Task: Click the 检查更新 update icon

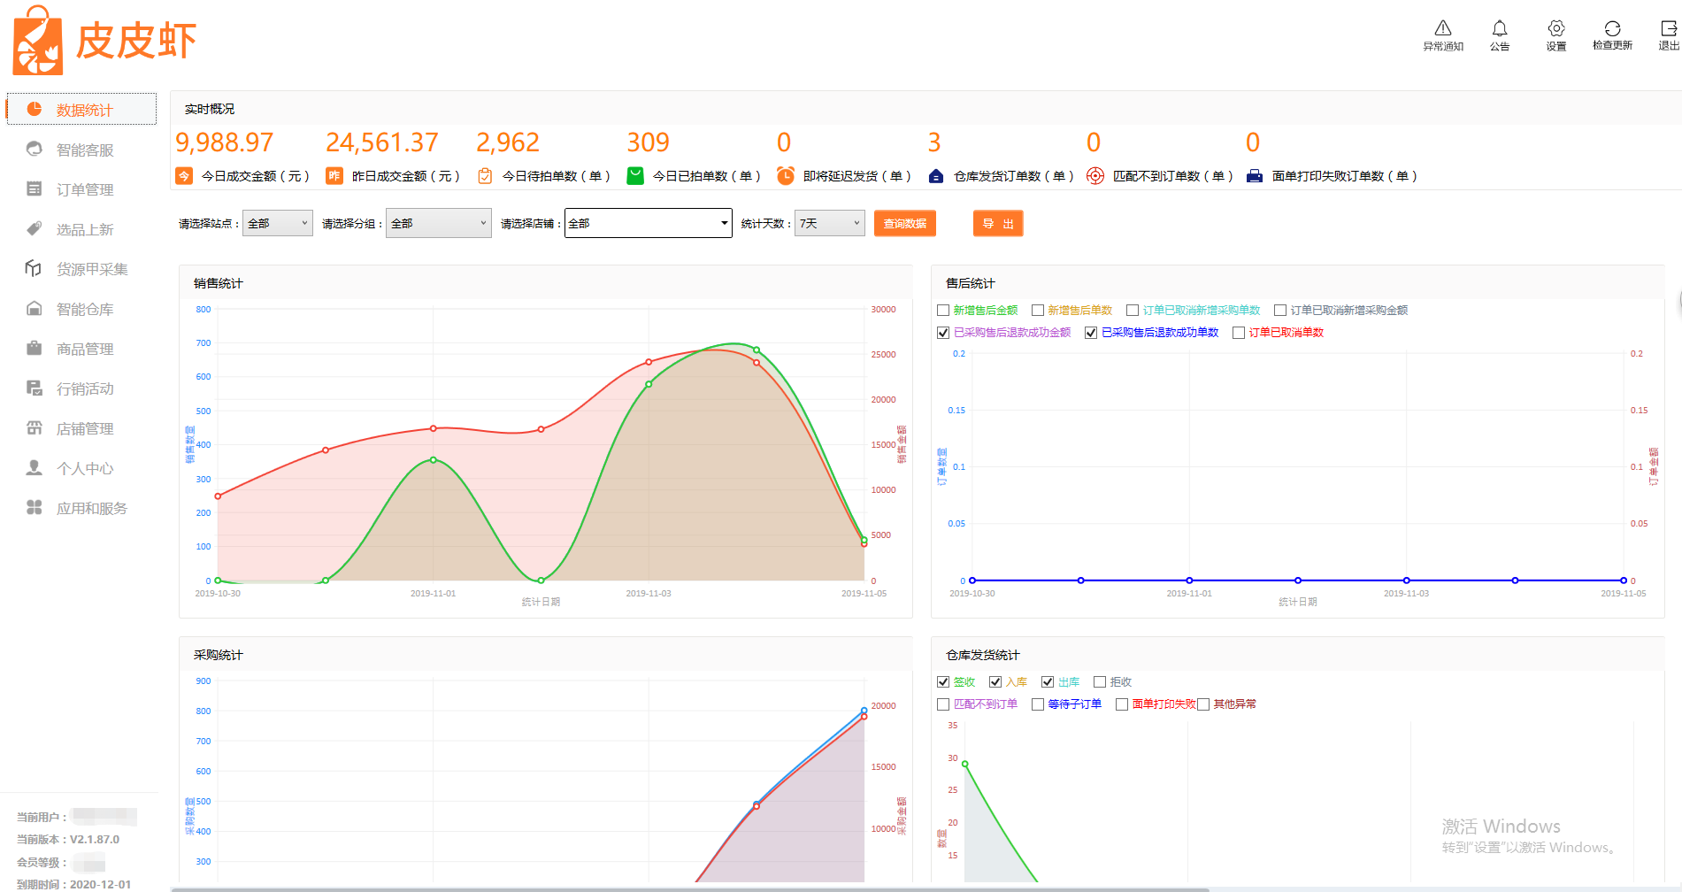Action: point(1612,35)
